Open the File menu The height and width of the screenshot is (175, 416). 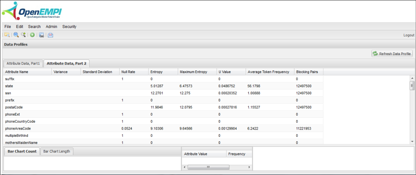pos(8,27)
